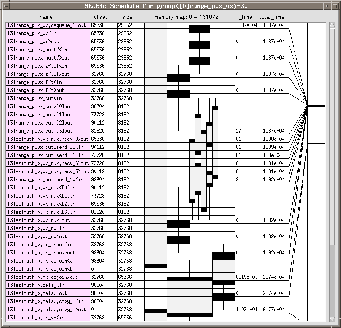Image resolution: width=341 pixels, height=328 pixels.
Task: Select the range_p.vx_zfill>out row name
Action: (47, 74)
